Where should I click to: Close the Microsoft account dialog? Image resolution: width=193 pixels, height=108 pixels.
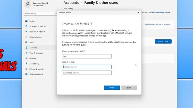point(138,13)
